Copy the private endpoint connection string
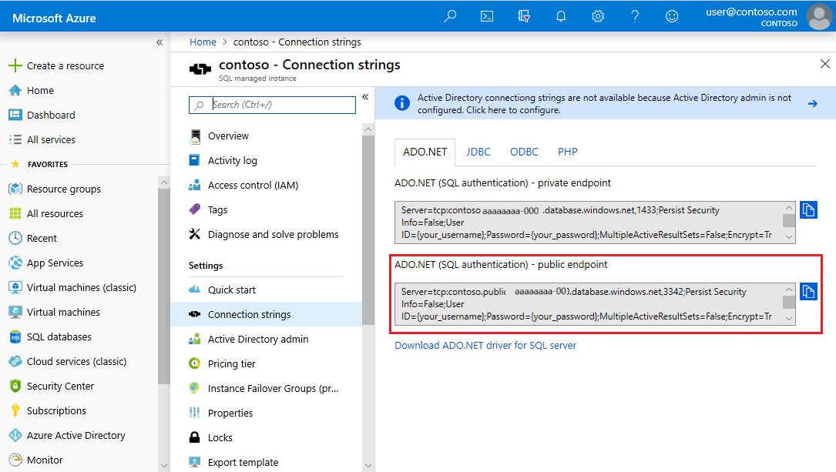The height and width of the screenshot is (472, 836). [808, 210]
